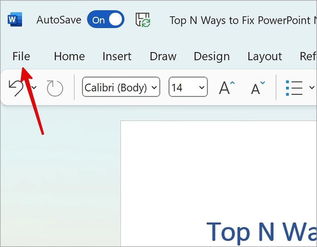Turn off the AutoSave toggle
The image size is (317, 247).
coord(106,20)
